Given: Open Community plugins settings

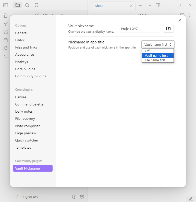Looking at the screenshot, I should pos(33,76).
